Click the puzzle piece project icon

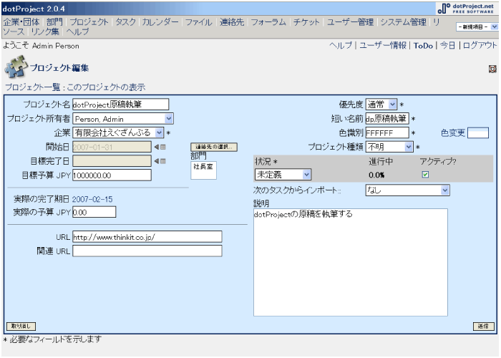(16, 67)
